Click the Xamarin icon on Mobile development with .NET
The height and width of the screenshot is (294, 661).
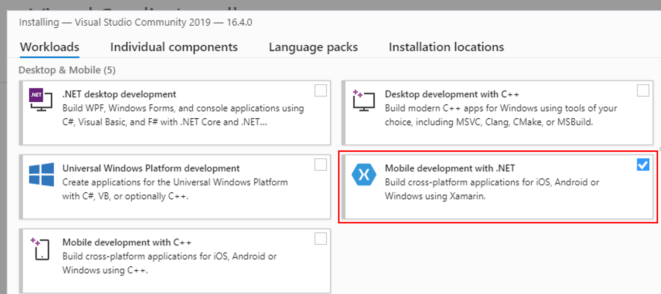(364, 173)
